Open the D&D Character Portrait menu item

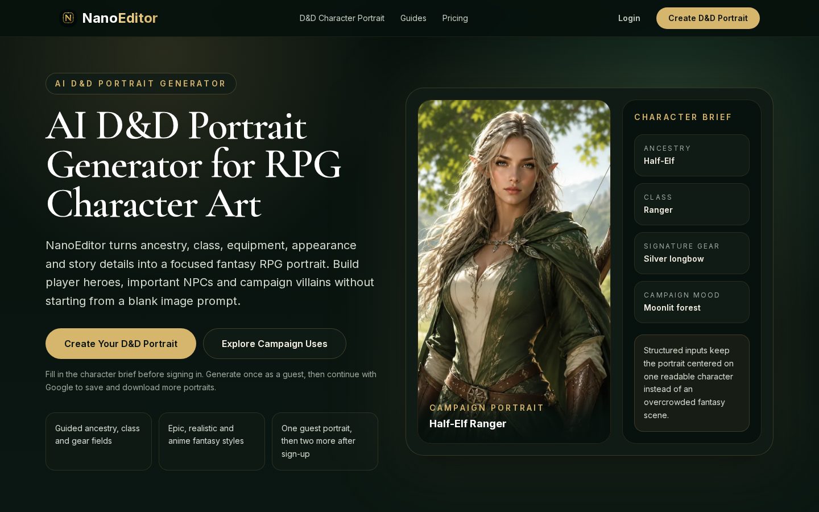(x=342, y=18)
